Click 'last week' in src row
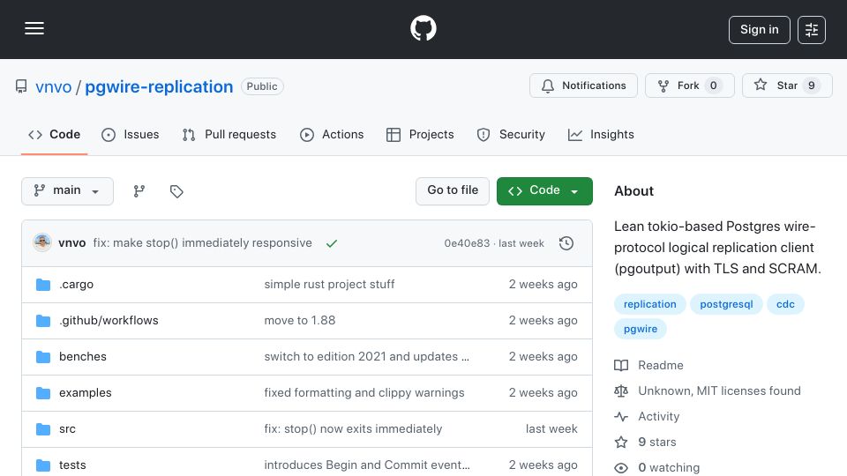 [x=551, y=429]
